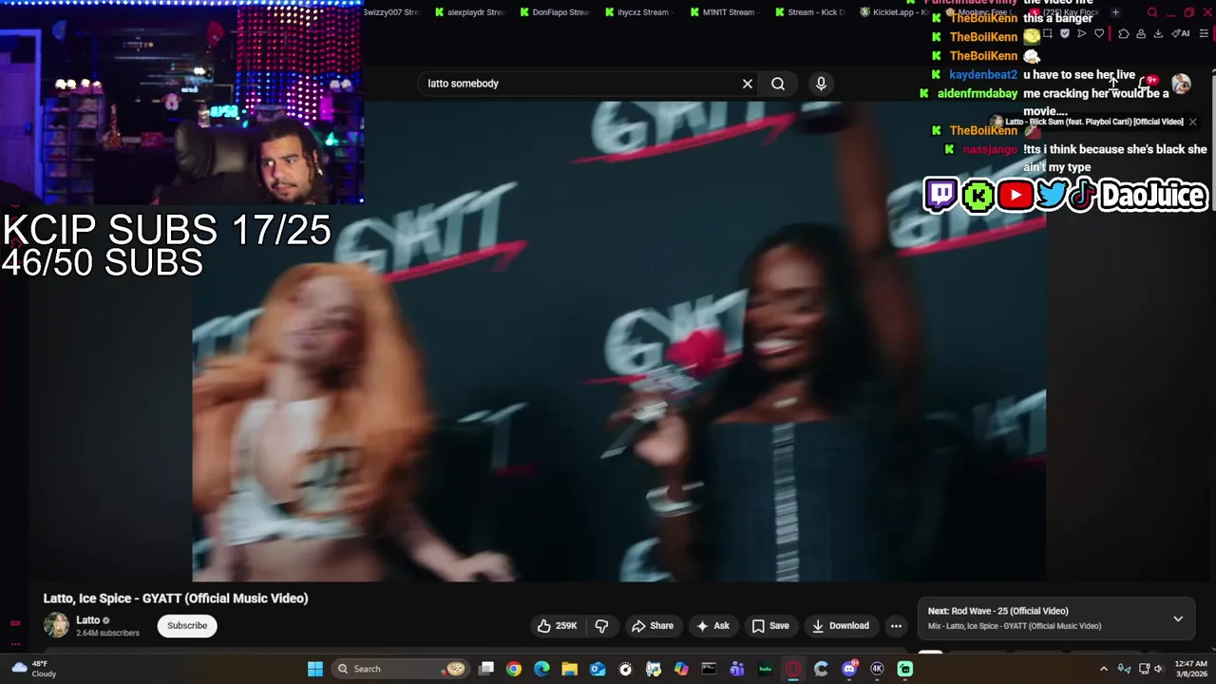Clear the YouTube search text with the X
The width and height of the screenshot is (1216, 684).
748,84
